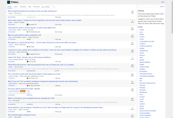This screenshot has width=173, height=118.
Task: Open the ~science group in sidebar
Action: coord(142,104)
